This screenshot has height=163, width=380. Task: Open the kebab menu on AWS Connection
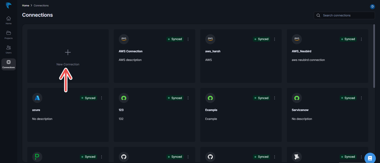pos(188,39)
